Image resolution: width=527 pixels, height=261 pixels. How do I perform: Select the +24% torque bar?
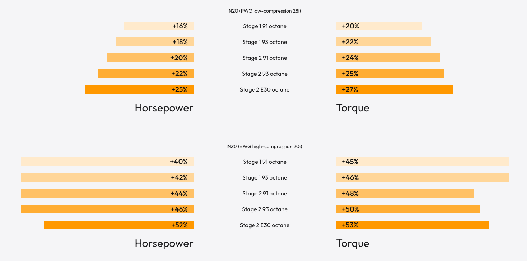point(387,58)
